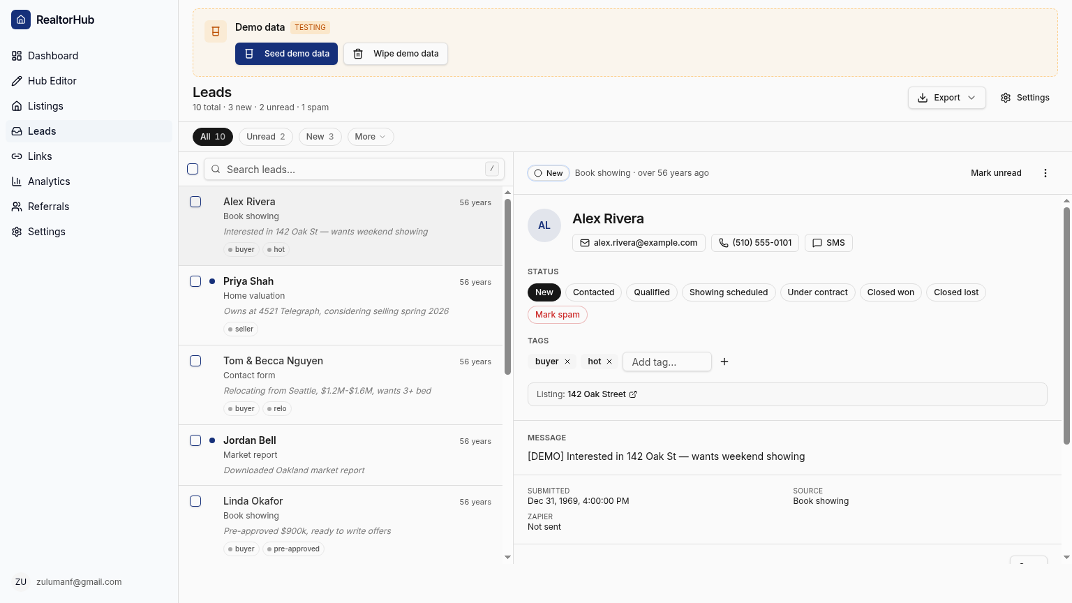The image size is (1072, 603).
Task: Filter leads by New 3
Action: [320, 137]
